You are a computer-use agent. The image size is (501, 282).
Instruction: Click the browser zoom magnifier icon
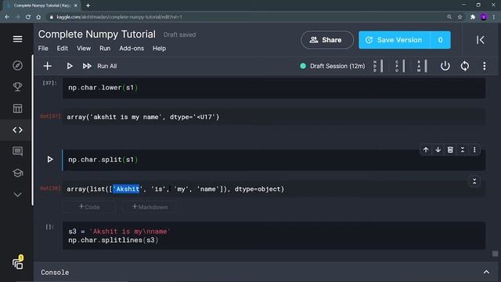[x=449, y=17]
